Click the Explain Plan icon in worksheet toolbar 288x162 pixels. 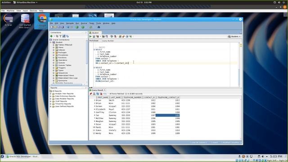click(98, 36)
